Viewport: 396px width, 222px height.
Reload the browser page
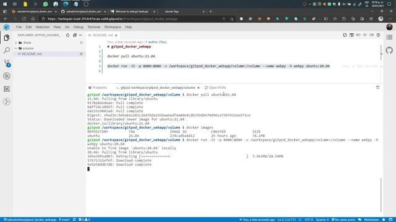pyautogui.click(x=24, y=18)
